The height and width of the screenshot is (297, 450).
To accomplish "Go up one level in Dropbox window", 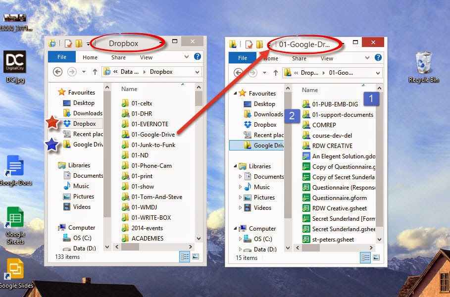I will coord(95,72).
